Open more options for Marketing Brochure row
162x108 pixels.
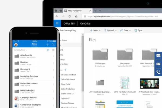(53, 77)
